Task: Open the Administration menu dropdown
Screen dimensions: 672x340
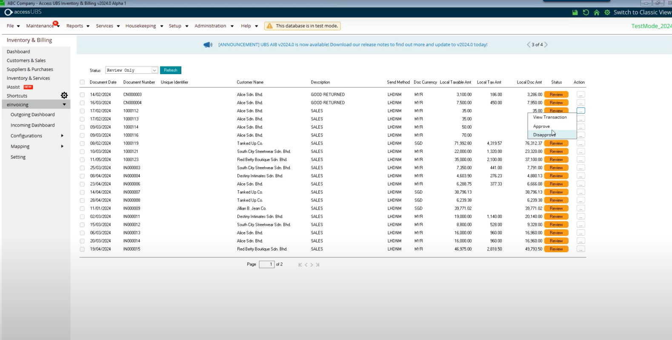Action: (x=214, y=26)
